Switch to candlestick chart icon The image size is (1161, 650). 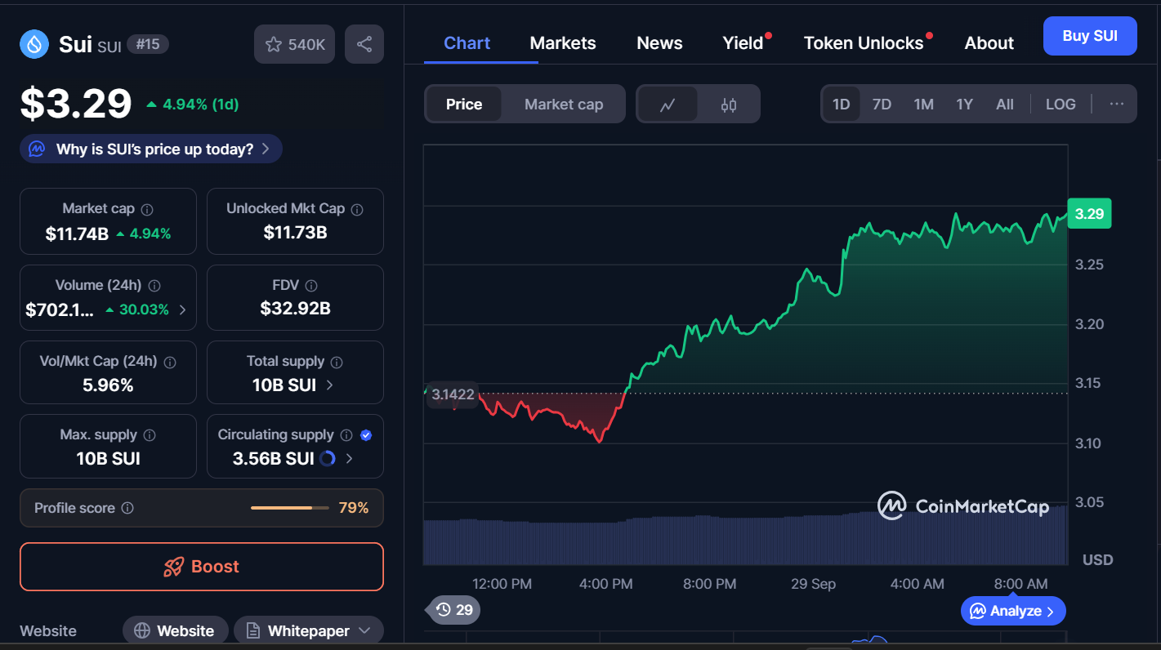[x=729, y=105]
